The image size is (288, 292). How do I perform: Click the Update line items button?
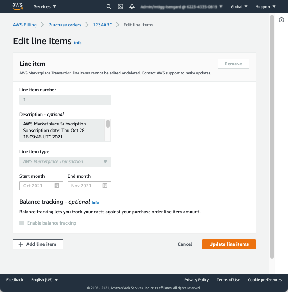[x=229, y=244]
